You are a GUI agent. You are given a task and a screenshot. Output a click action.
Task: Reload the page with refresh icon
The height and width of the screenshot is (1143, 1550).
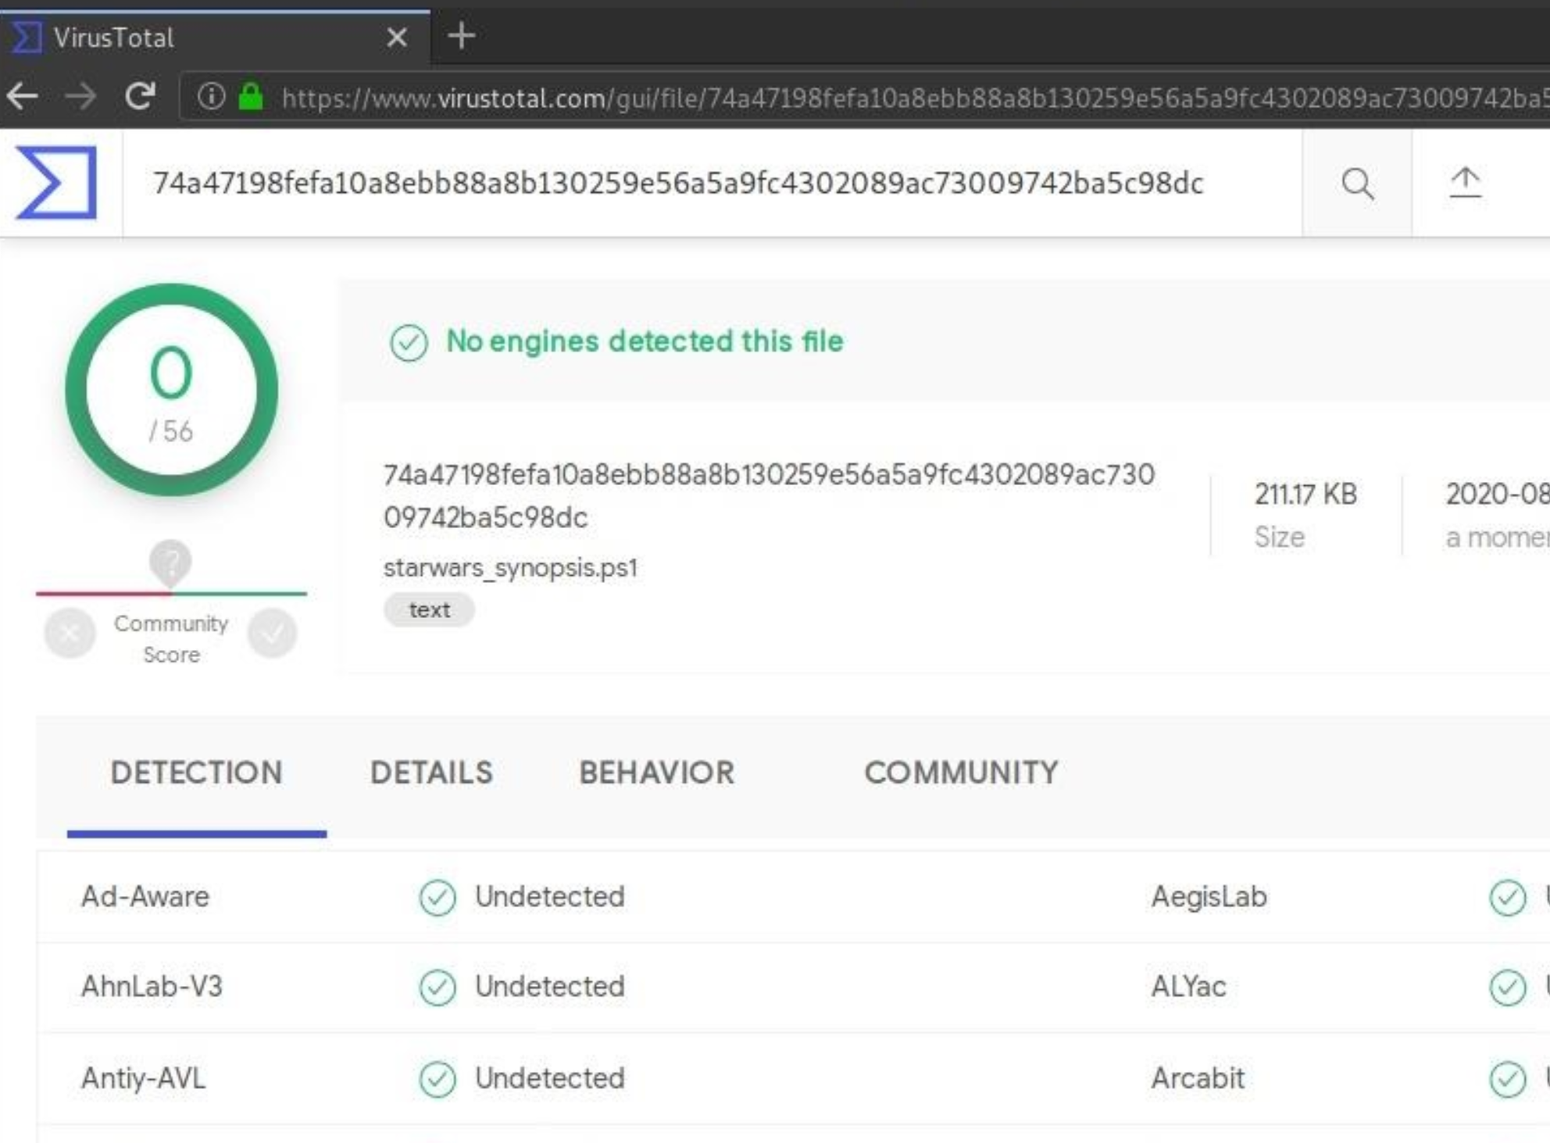pyautogui.click(x=140, y=97)
